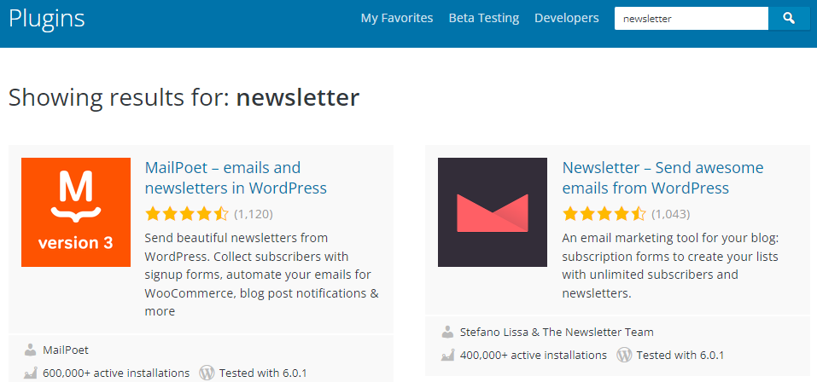Click the magnifying glass search button
The height and width of the screenshot is (382, 817).
click(789, 18)
